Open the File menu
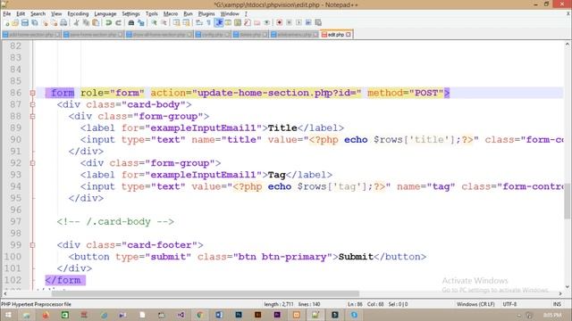This screenshot has width=572, height=321. pos(7,14)
